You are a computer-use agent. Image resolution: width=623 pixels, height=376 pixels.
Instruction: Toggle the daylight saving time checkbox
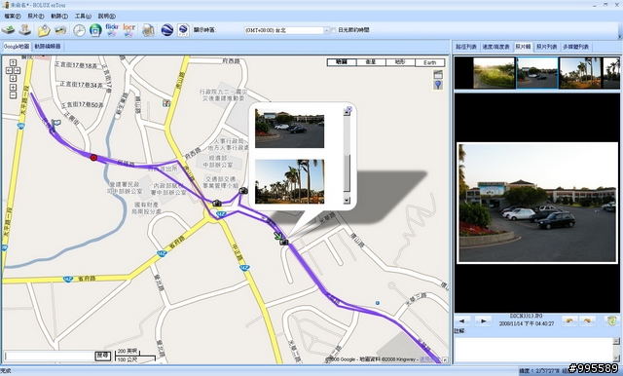click(x=333, y=30)
